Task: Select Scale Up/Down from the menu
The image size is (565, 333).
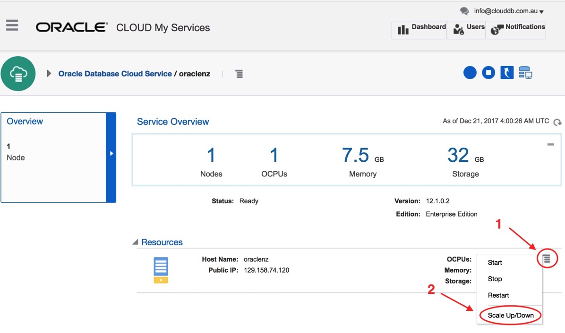Action: click(510, 315)
